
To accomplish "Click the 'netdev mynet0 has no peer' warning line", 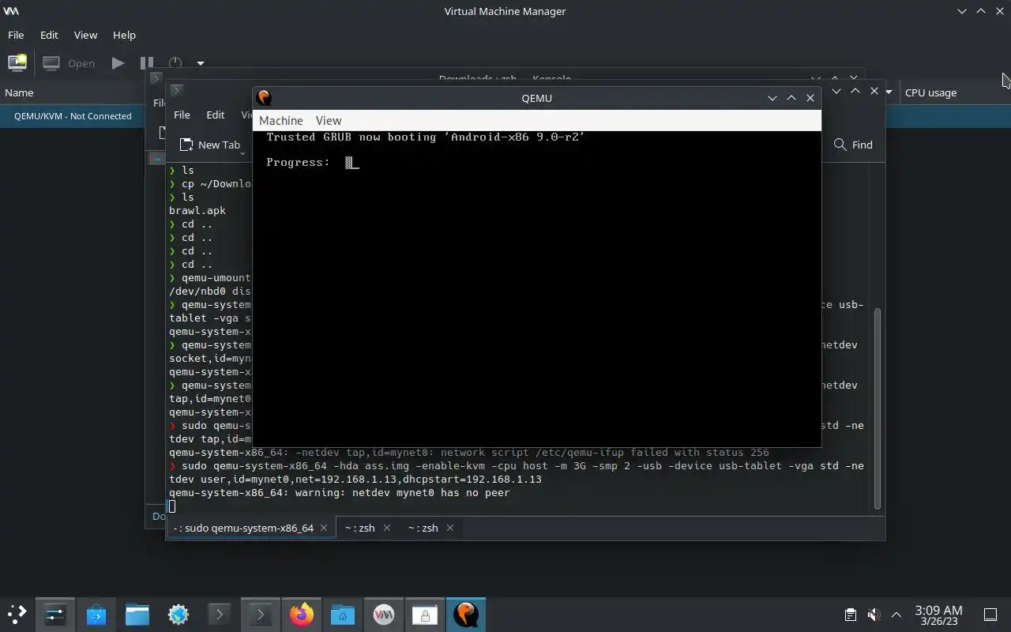I will [340, 493].
